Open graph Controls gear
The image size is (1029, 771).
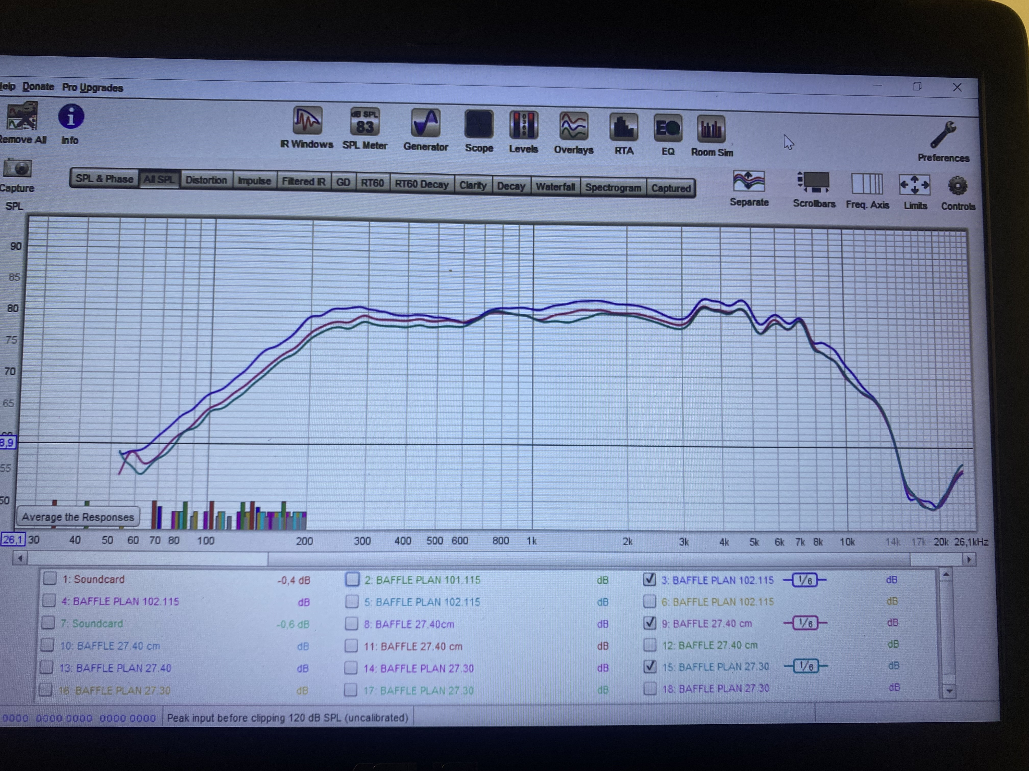tap(958, 193)
